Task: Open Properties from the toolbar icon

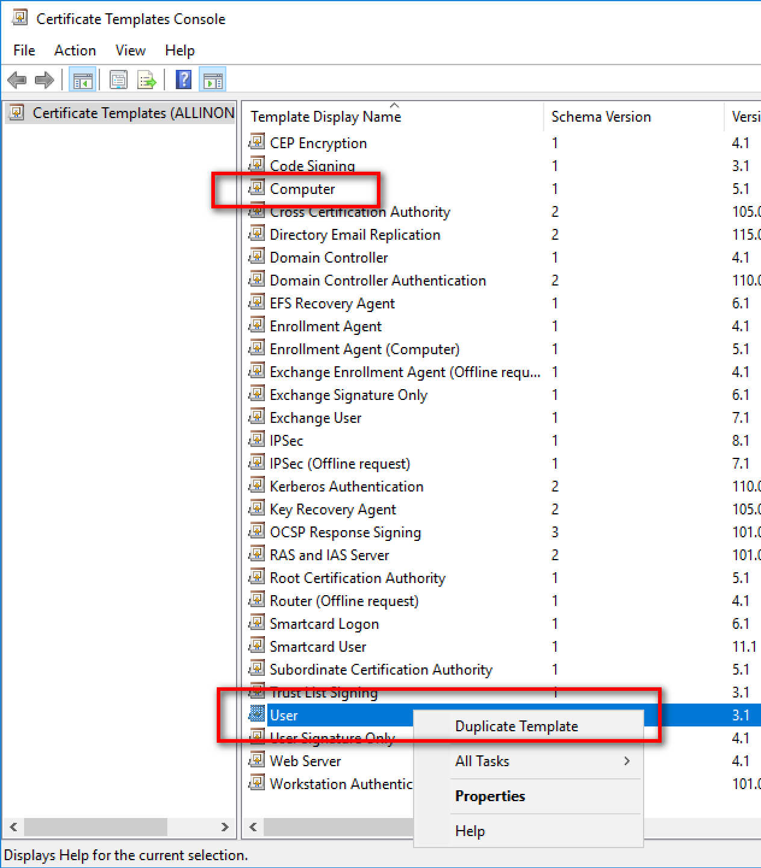Action: pos(118,80)
